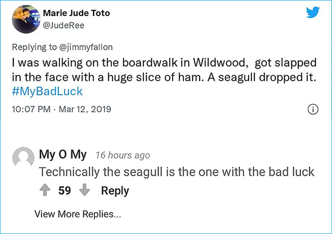332x234 pixels.
Task: Click the comment text about the seagull
Action: coord(176,171)
